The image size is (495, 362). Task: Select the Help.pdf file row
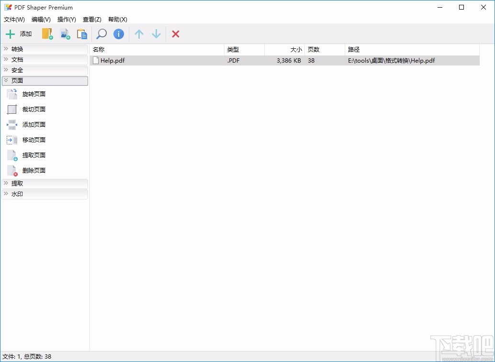191,60
